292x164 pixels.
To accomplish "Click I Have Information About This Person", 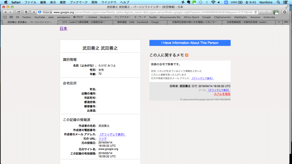I will 190,43.
